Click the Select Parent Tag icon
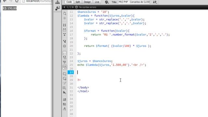Viewport: 208px width, 117px height. (x=65, y=41)
